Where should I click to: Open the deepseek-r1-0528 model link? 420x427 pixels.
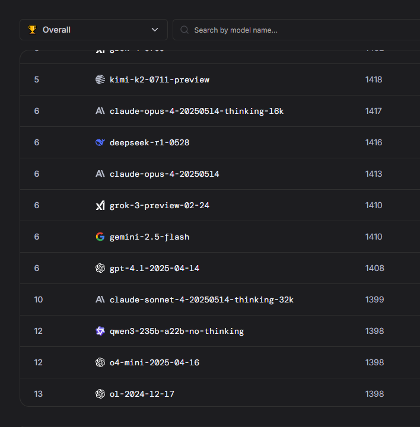pyautogui.click(x=149, y=142)
